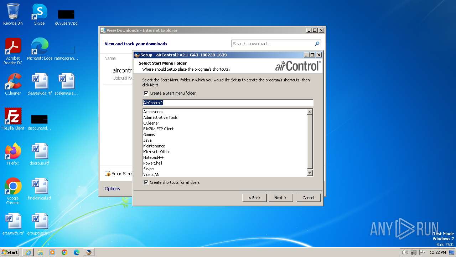
Task: Click the folder list scroll down arrow
Action: (x=310, y=173)
